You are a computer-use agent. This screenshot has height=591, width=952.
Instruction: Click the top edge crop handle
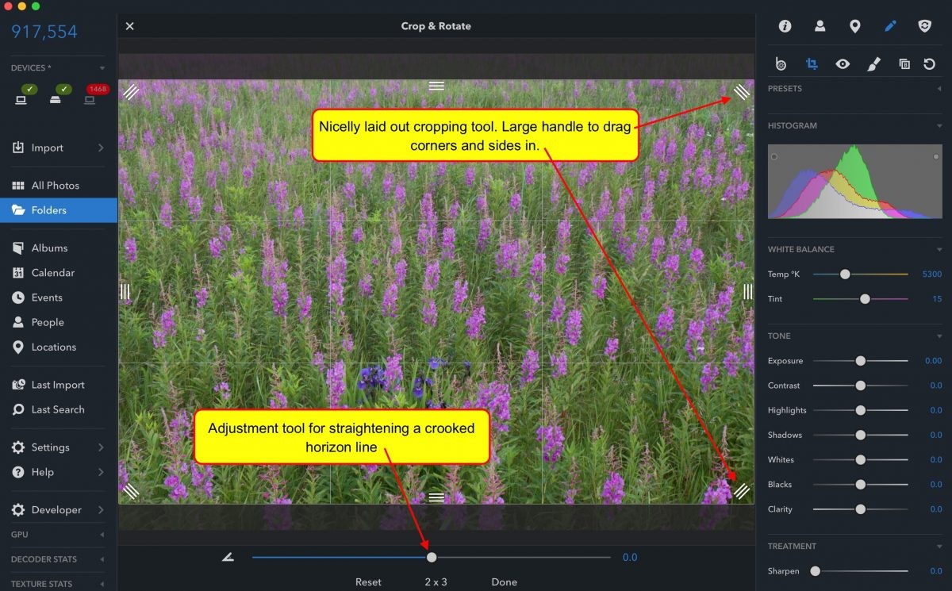[x=436, y=86]
